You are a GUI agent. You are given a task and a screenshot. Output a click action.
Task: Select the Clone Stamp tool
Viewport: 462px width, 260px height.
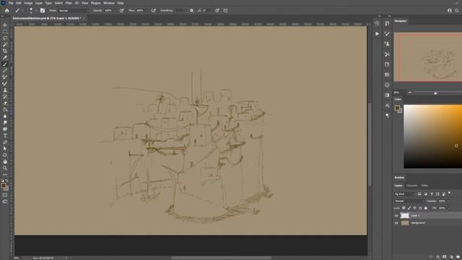tap(5, 90)
